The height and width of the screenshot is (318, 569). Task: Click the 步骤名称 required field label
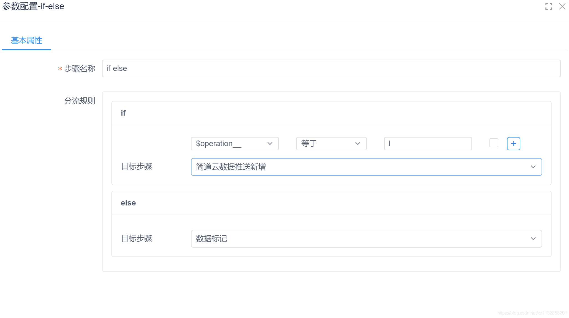coord(80,68)
